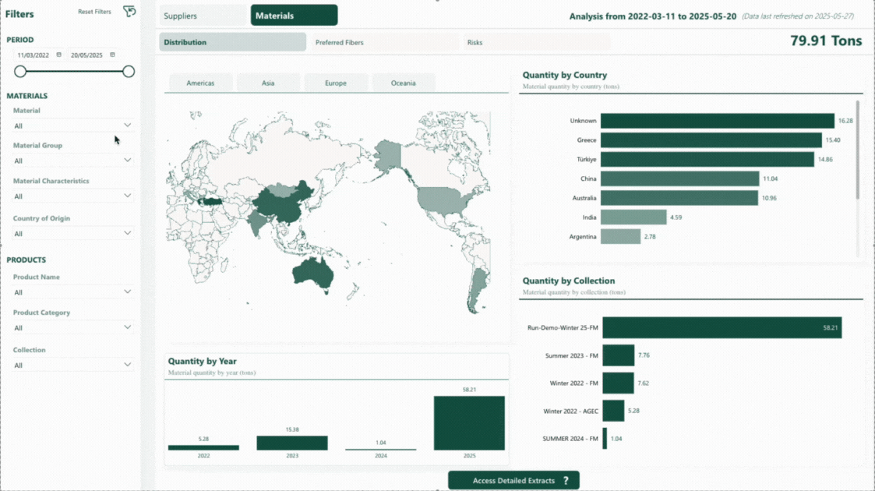Open the start date calendar picker icon

[x=59, y=55]
